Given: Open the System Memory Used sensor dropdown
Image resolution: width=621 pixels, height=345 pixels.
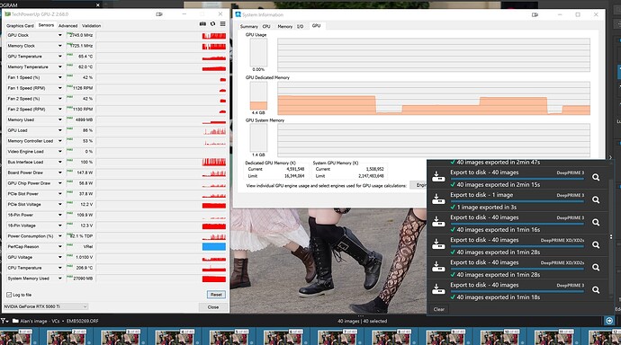Looking at the screenshot, I should pyautogui.click(x=60, y=279).
